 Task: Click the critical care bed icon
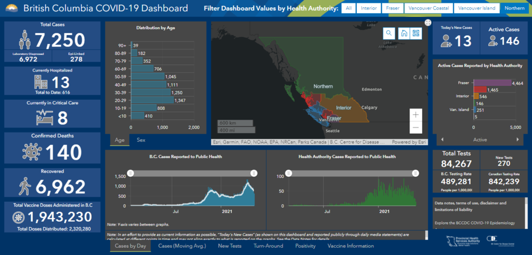coord(45,117)
